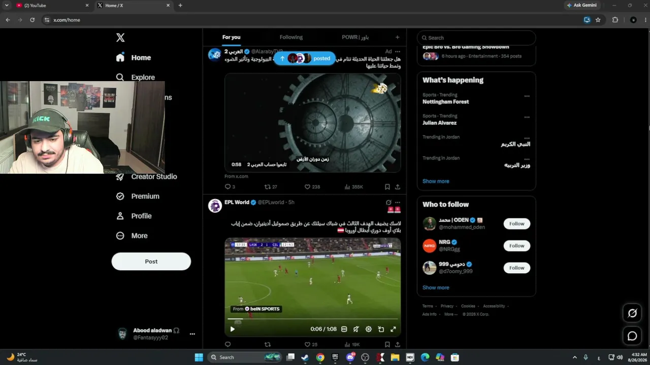Open Epic Games Launcher from taskbar
This screenshot has height=365, width=650.
(x=335, y=357)
